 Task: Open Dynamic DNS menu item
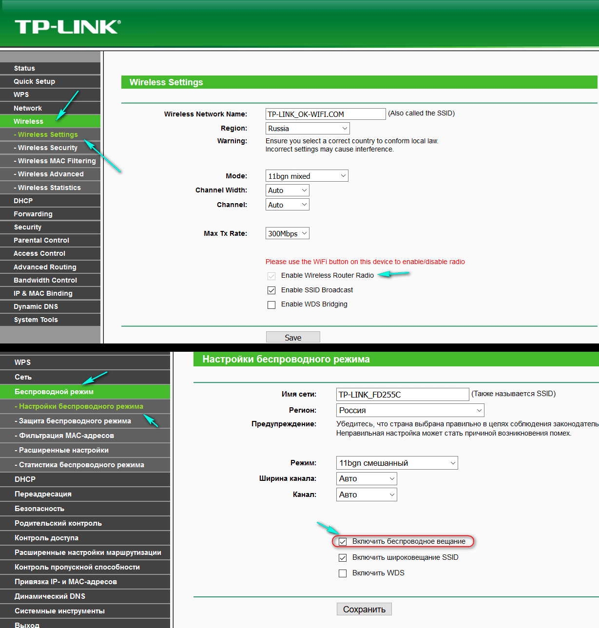(x=50, y=306)
